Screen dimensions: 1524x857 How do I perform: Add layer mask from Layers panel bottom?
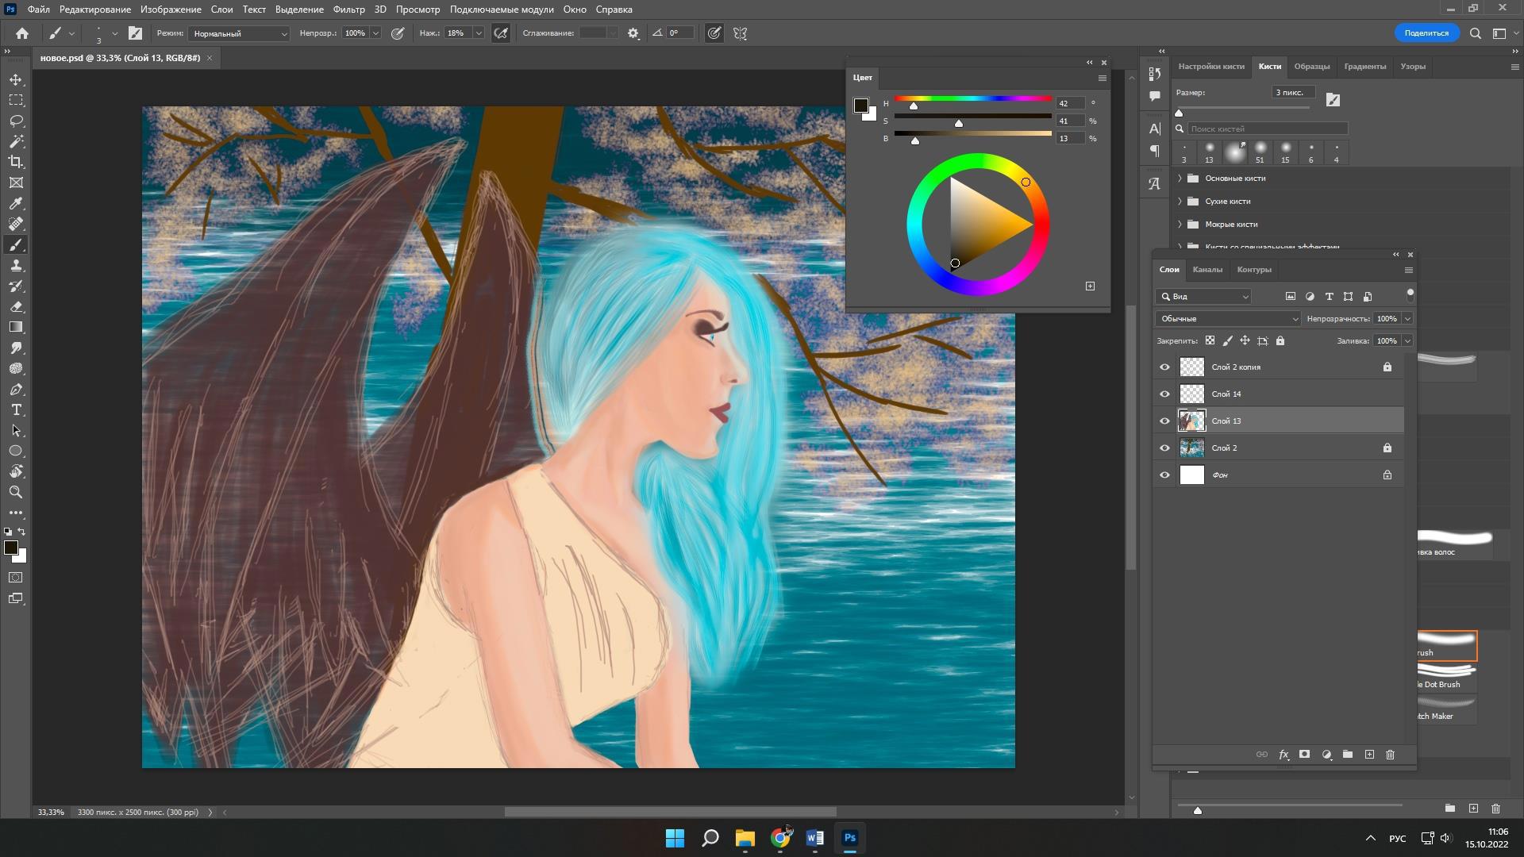pyautogui.click(x=1304, y=755)
